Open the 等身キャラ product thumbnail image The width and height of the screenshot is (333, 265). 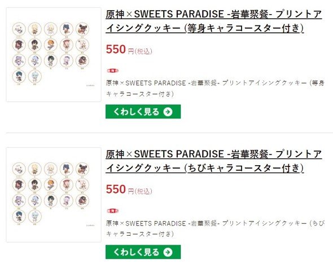pos(54,55)
